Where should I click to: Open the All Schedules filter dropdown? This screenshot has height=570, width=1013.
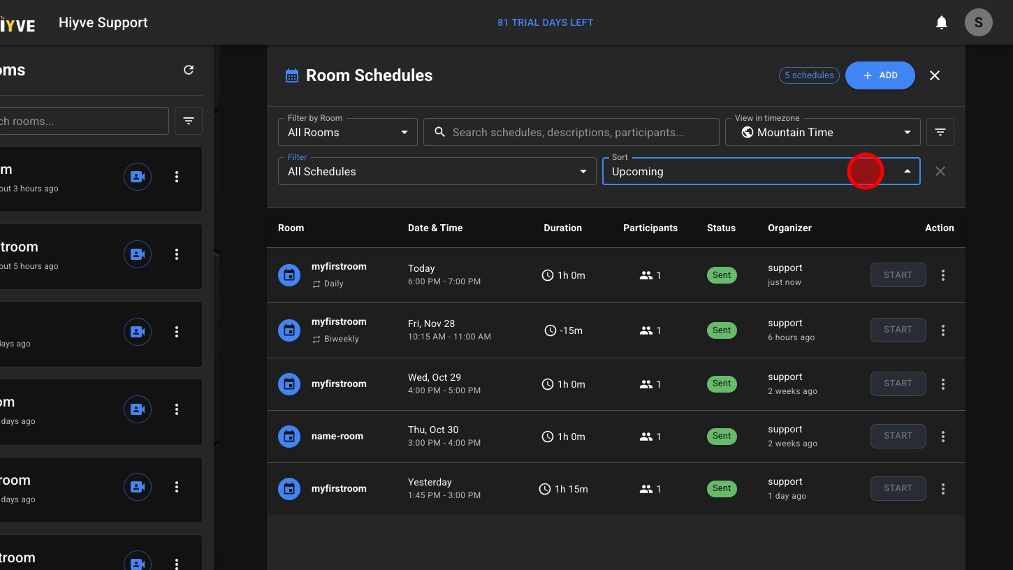[x=437, y=171]
